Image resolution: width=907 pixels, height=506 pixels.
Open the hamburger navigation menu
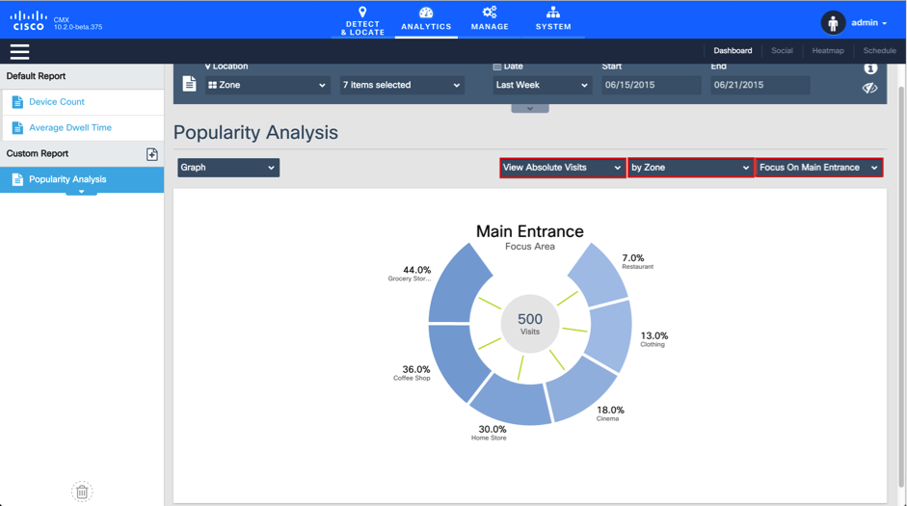pyautogui.click(x=19, y=52)
